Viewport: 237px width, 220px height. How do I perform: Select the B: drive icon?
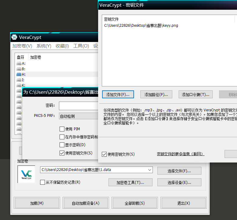click(x=19, y=69)
